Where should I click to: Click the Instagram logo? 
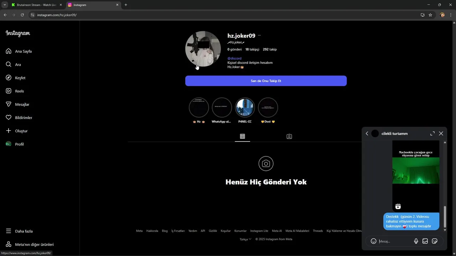[x=18, y=33]
